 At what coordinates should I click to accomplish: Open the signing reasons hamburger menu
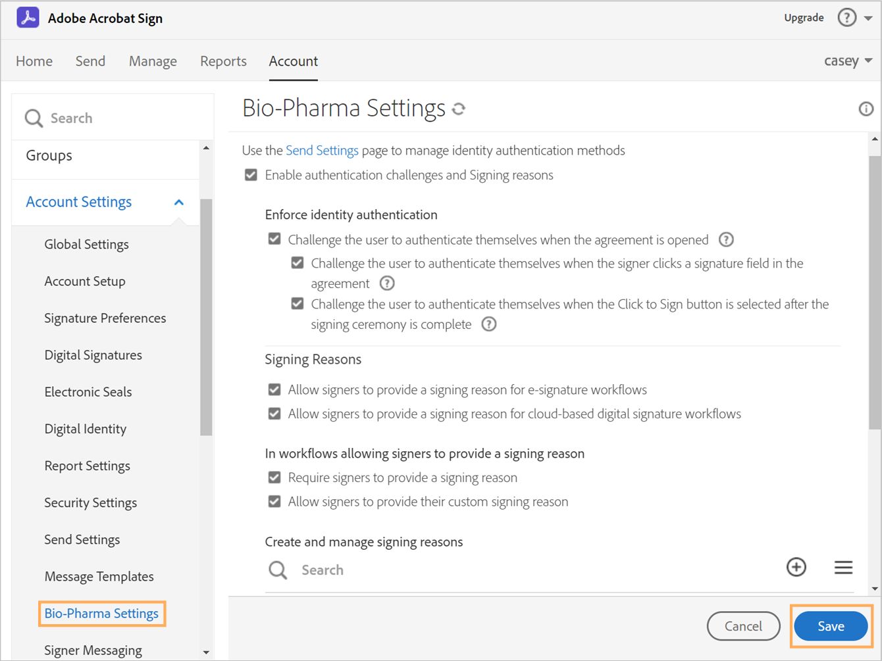click(843, 567)
